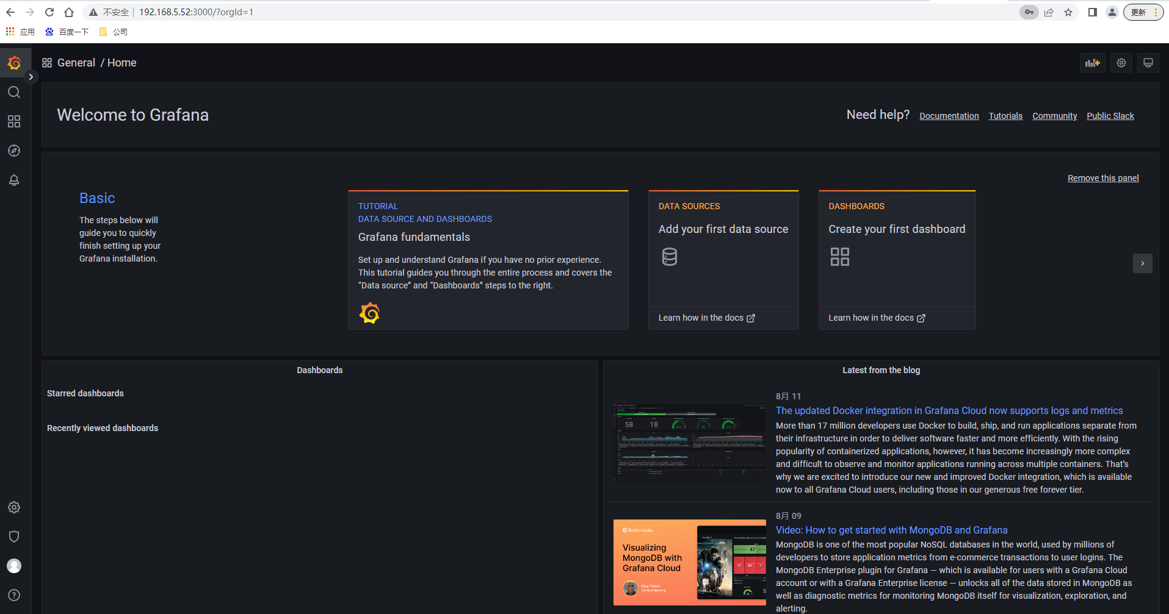Click General in the breadcrumb
Viewport: 1169px width, 614px height.
[76, 63]
